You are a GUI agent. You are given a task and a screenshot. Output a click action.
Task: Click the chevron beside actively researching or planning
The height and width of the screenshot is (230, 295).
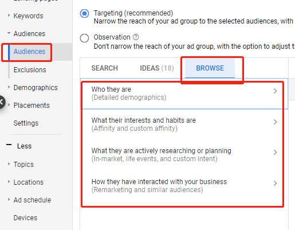[x=275, y=153]
